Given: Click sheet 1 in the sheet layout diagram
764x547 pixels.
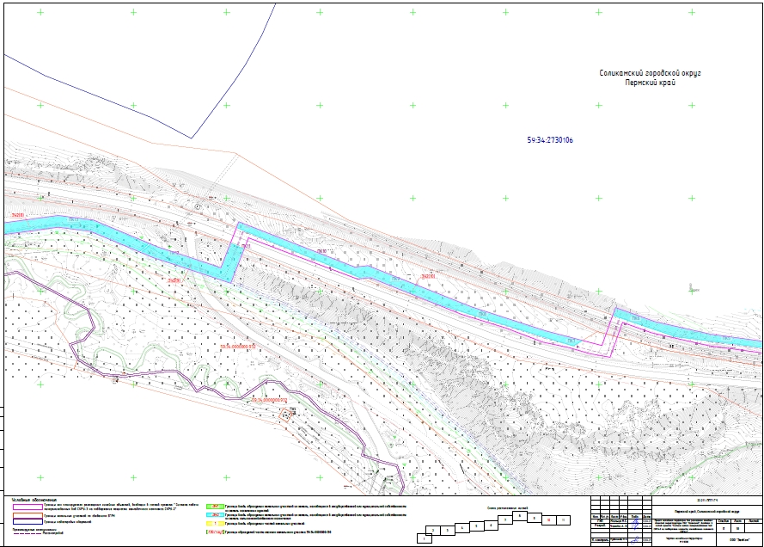Looking at the screenshot, I should (x=425, y=538).
